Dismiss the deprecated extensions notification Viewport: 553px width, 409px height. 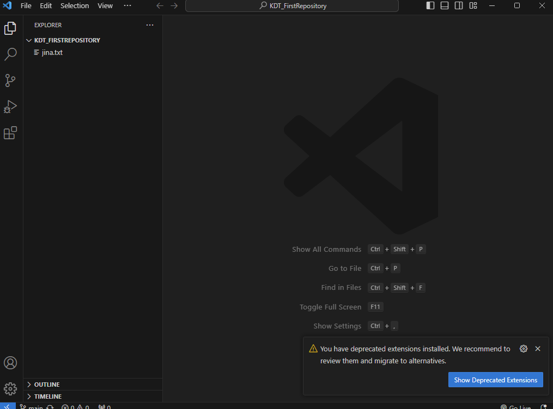(x=538, y=349)
